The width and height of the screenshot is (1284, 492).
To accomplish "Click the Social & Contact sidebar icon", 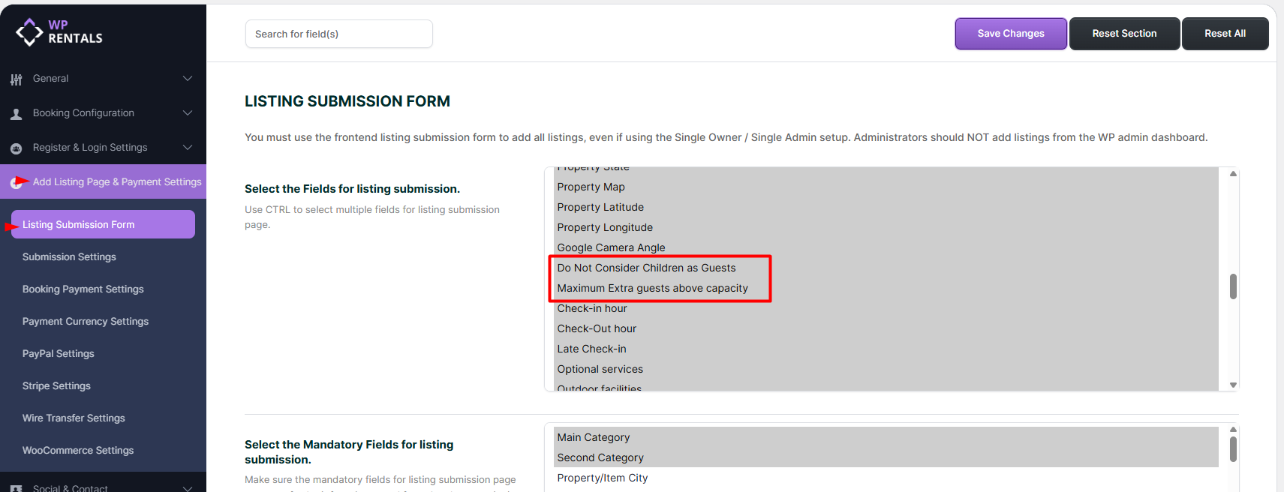I will (x=17, y=487).
